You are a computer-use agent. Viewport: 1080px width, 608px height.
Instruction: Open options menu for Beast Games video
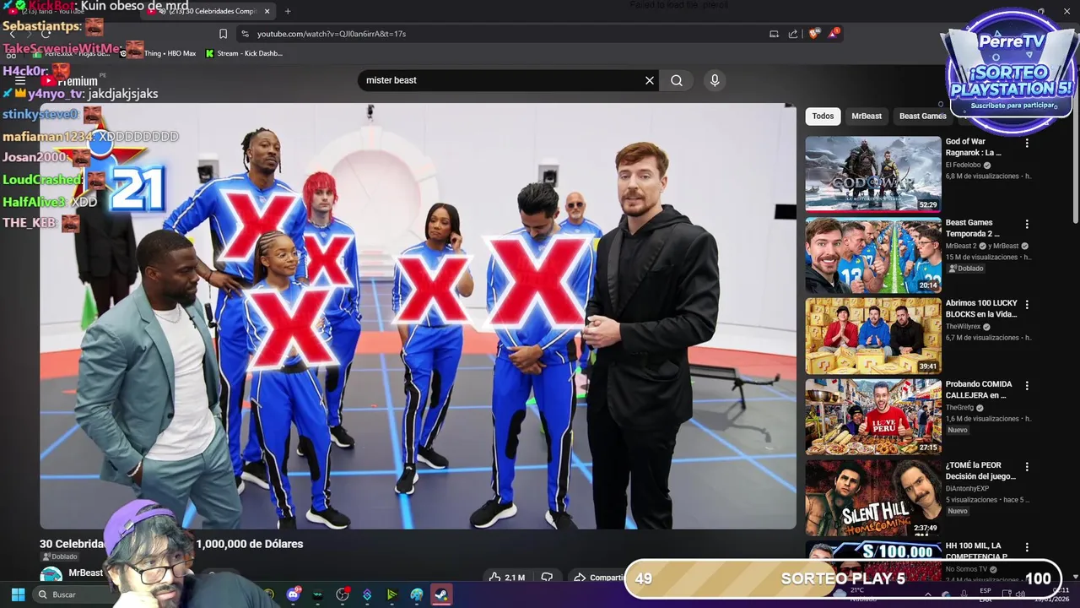[1027, 225]
